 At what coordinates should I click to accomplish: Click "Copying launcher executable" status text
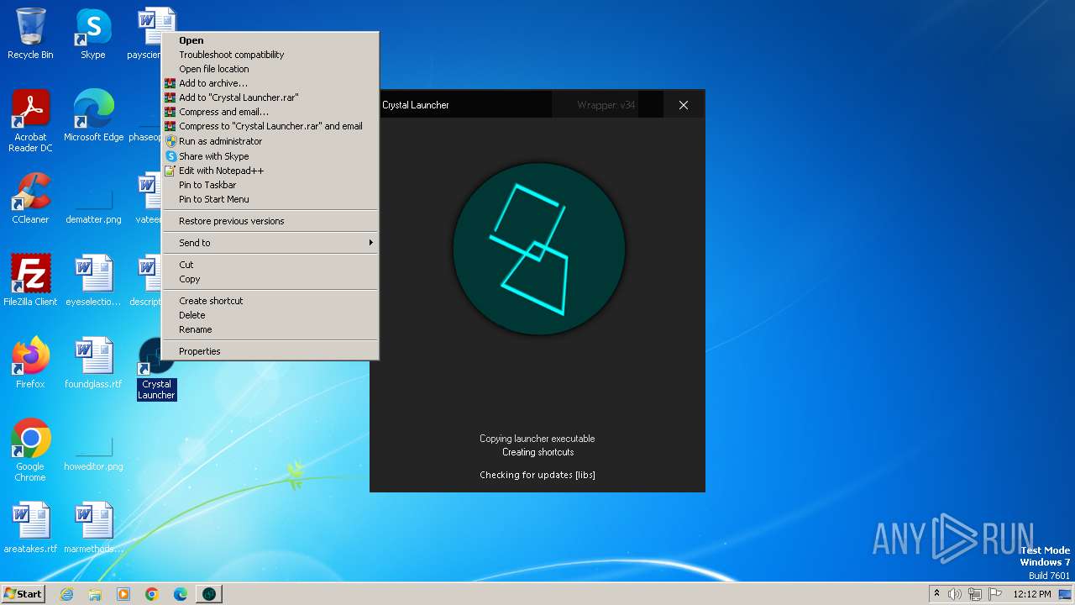point(537,439)
